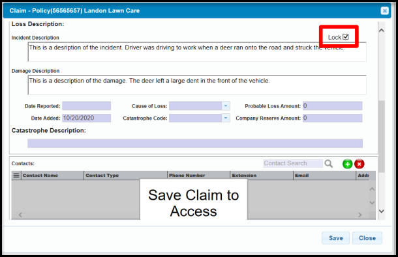
Task: Click contacts grid scroll-right arrow
Action: click(x=360, y=215)
